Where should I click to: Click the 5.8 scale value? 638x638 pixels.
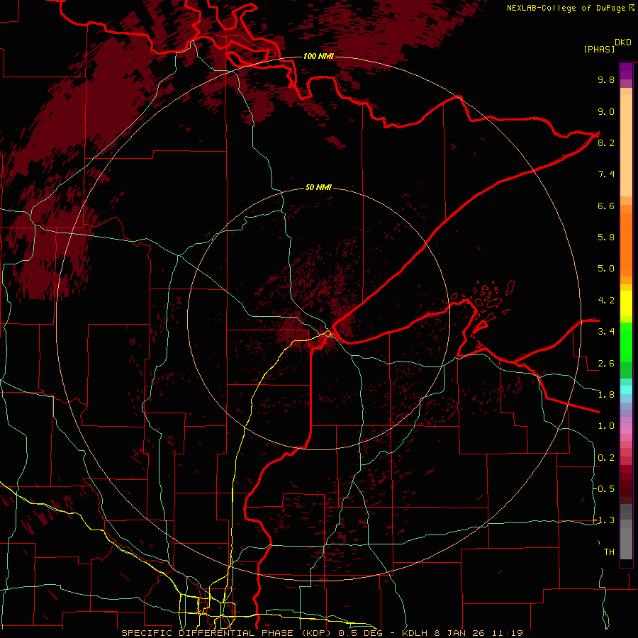click(x=606, y=237)
